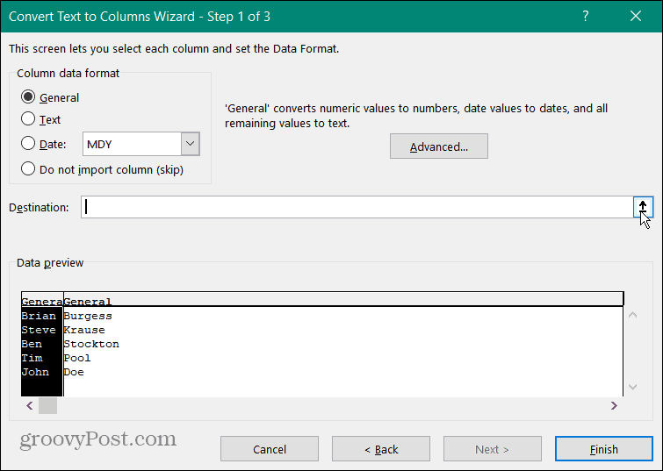Click Finish to split the columns
Image resolution: width=663 pixels, height=471 pixels.
604,448
